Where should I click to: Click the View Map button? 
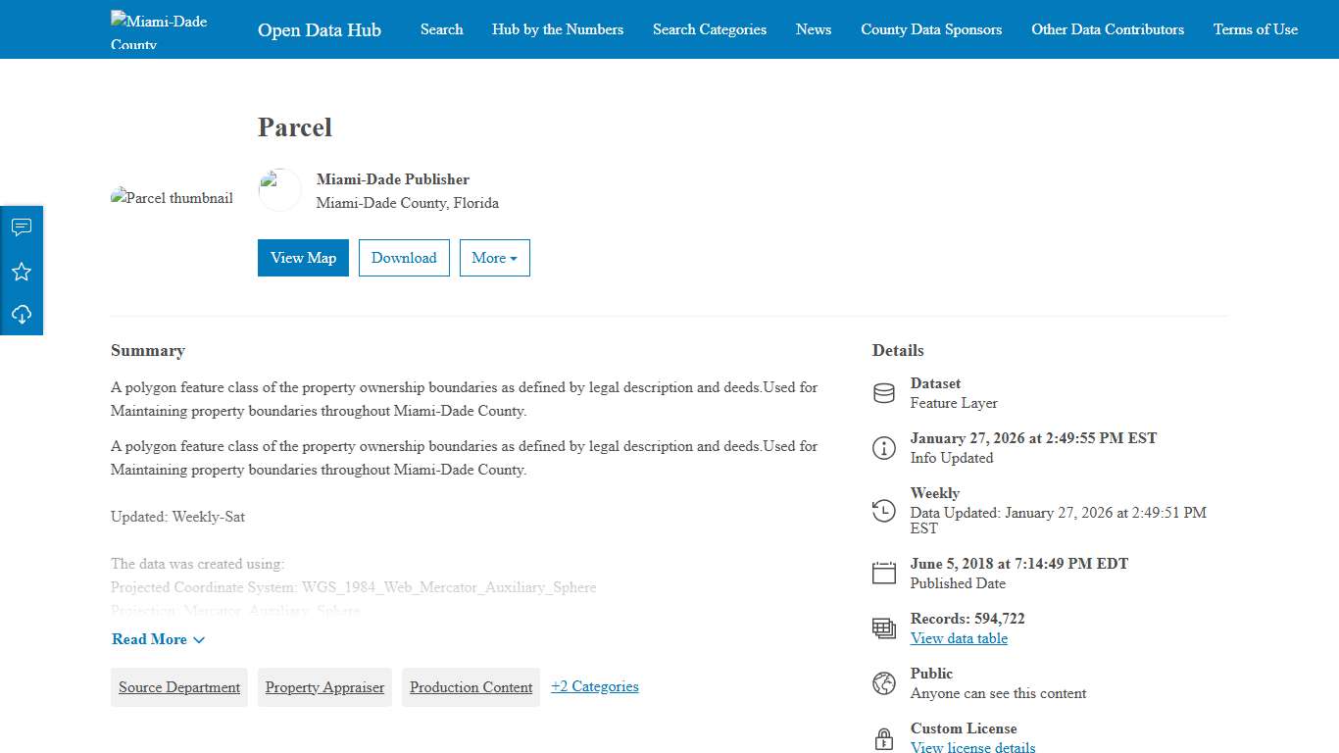point(303,257)
